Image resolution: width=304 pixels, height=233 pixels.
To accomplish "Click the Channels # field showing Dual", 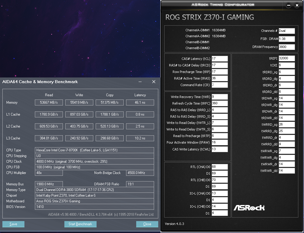I will pyautogui.click(x=287, y=31).
